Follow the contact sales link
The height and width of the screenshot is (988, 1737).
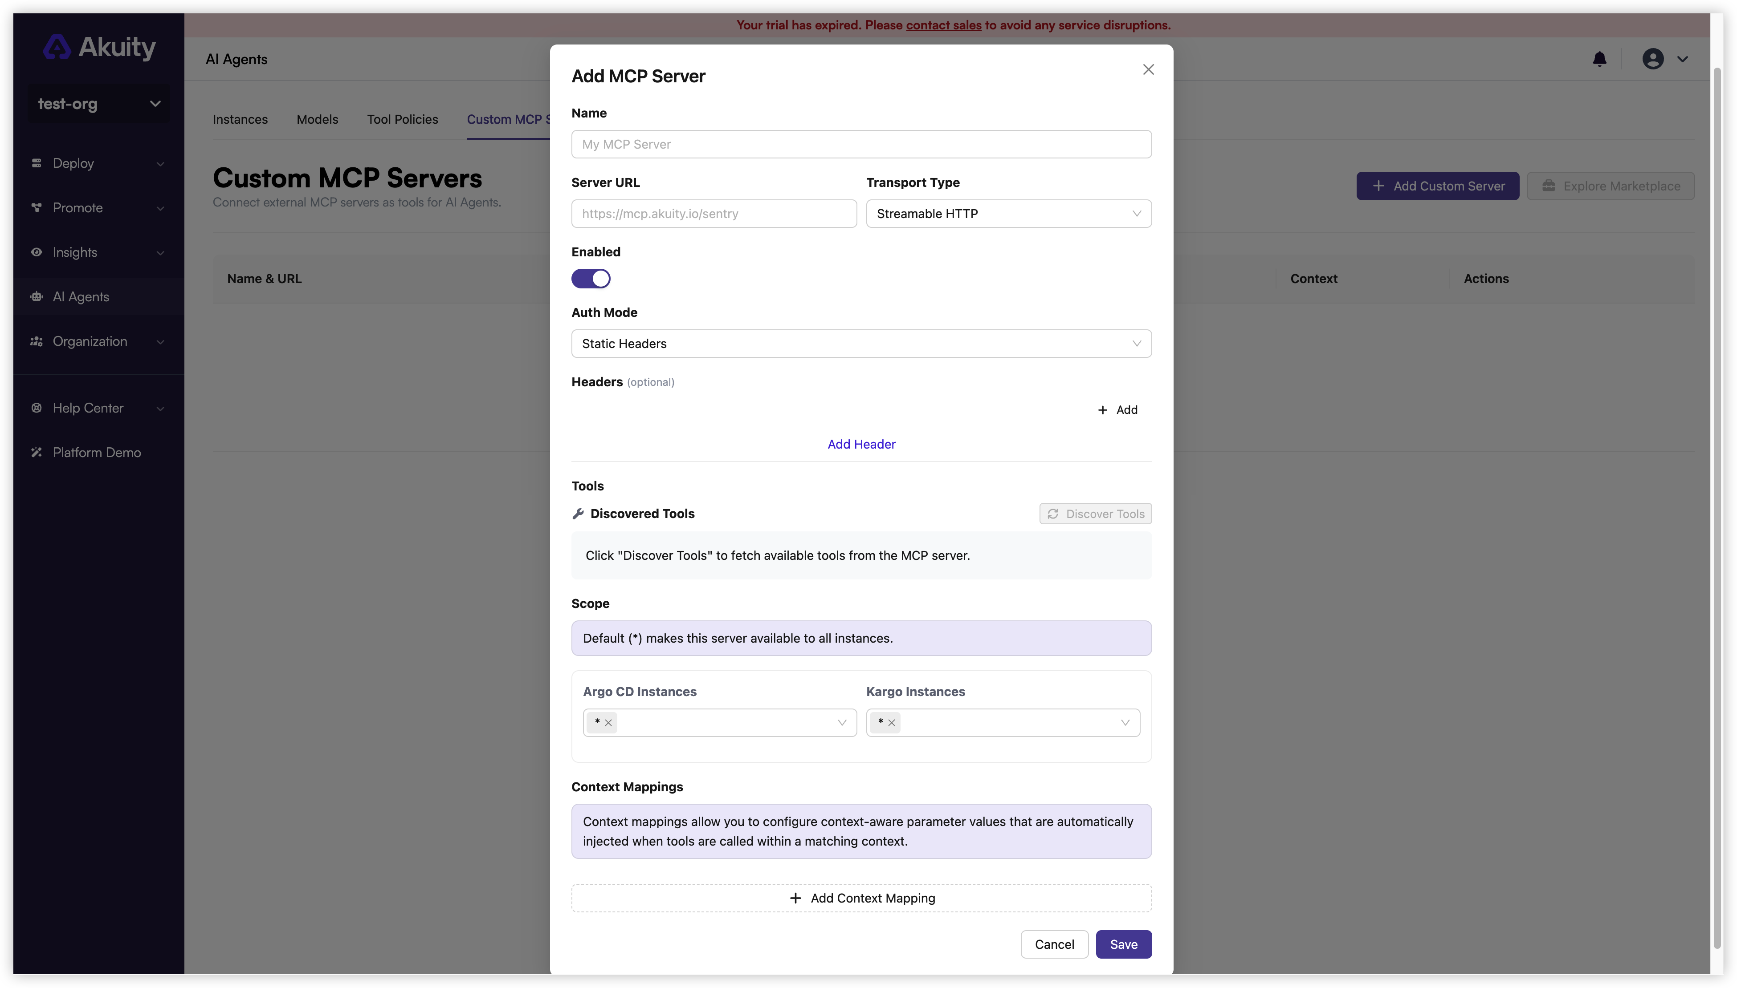pos(943,25)
